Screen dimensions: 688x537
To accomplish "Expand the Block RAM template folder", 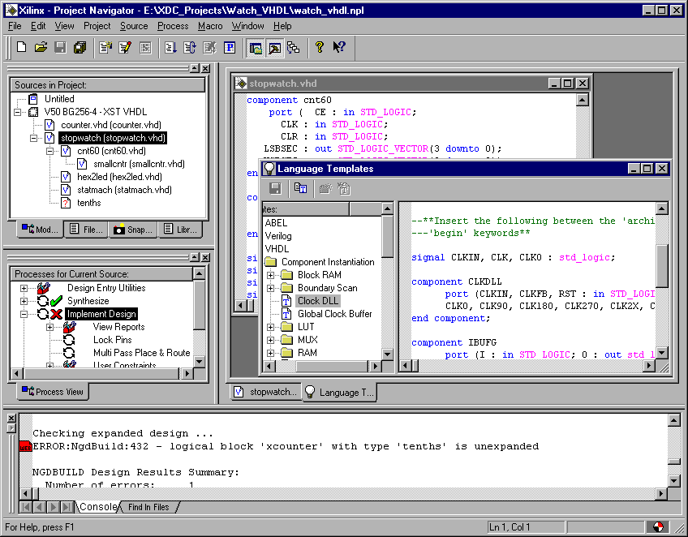I will click(x=270, y=275).
